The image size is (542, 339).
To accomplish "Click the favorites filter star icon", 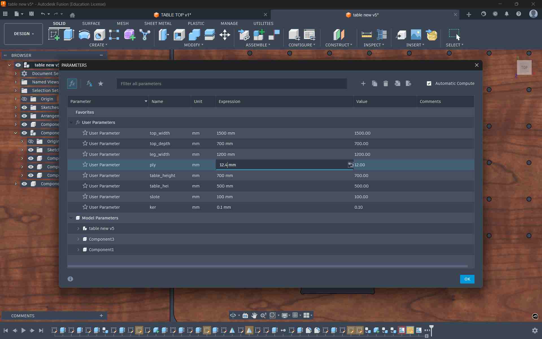I will click(101, 83).
